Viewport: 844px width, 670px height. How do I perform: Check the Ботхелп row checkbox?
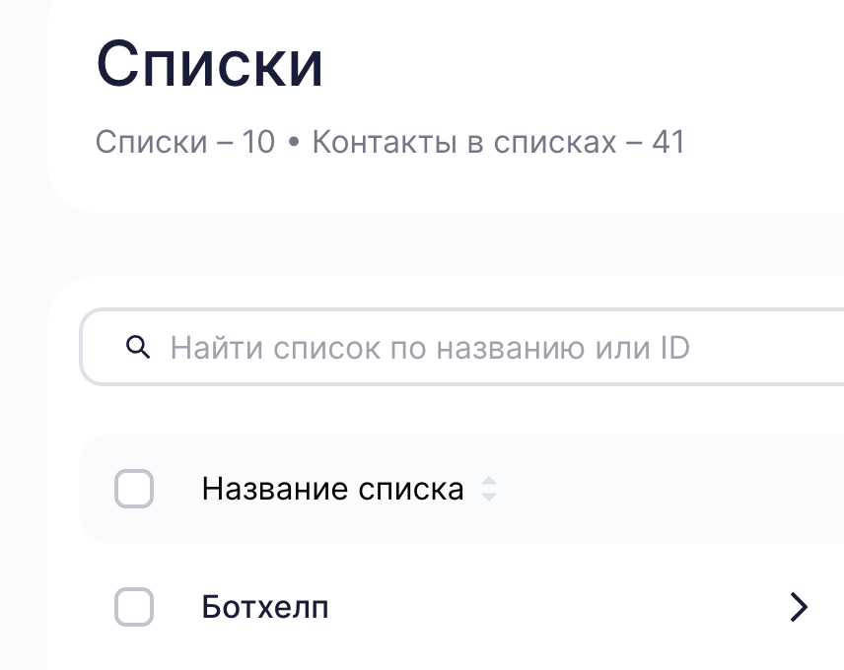134,608
